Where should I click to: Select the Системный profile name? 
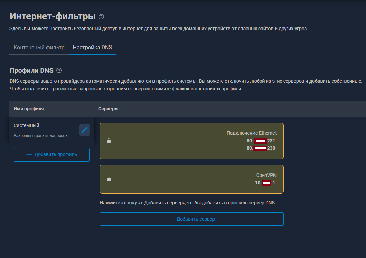pyautogui.click(x=26, y=125)
